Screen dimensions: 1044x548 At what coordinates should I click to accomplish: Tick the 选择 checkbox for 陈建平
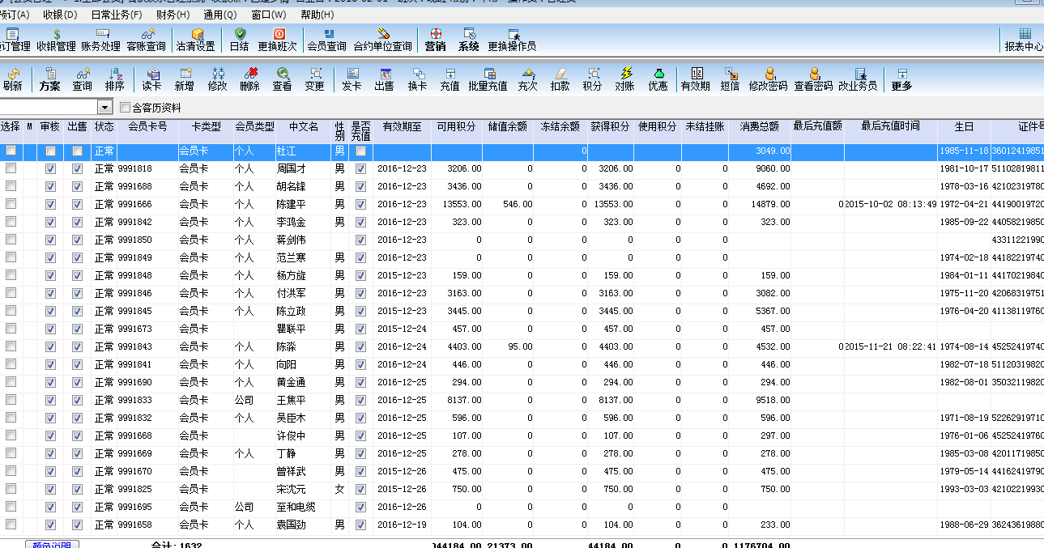coord(11,204)
